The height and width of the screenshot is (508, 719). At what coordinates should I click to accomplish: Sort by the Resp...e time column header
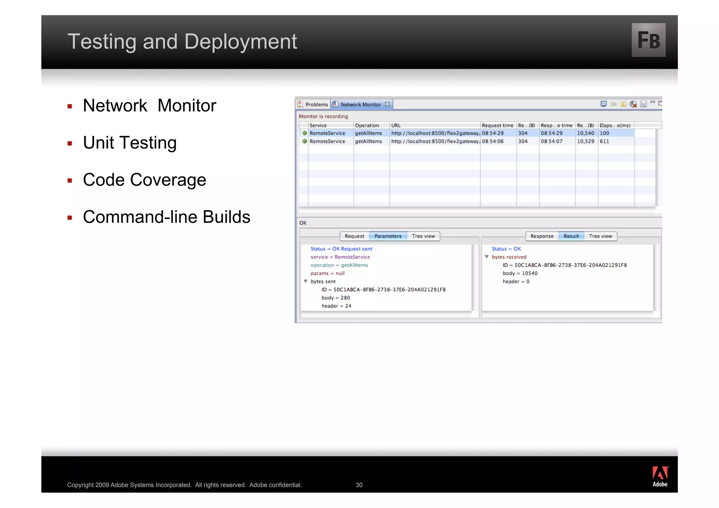557,125
